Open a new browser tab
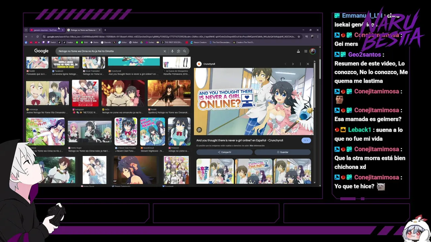The height and width of the screenshot is (242, 431). pyautogui.click(x=105, y=30)
